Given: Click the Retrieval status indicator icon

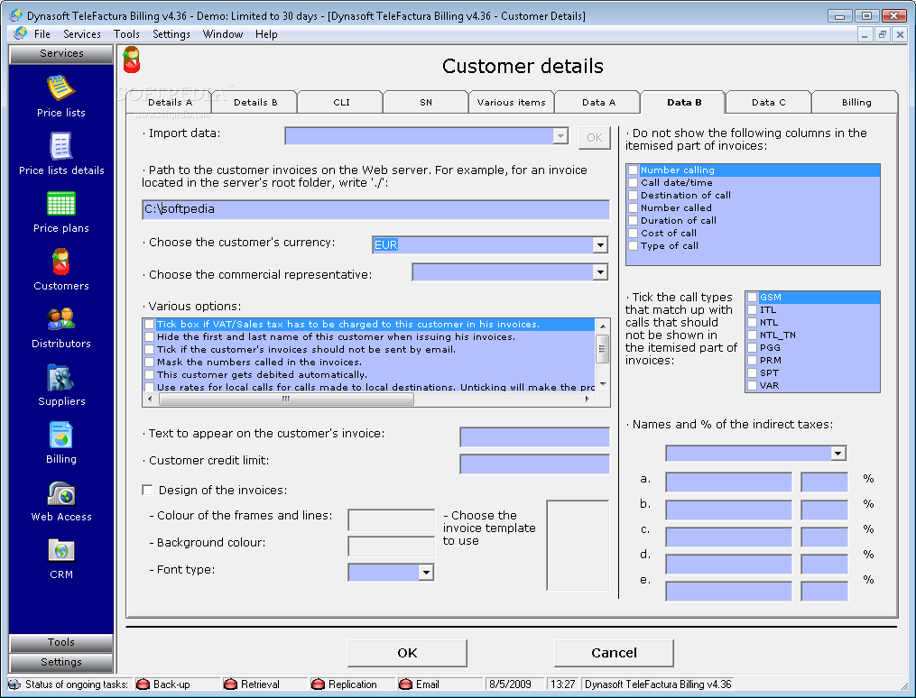Looking at the screenshot, I should click(230, 684).
